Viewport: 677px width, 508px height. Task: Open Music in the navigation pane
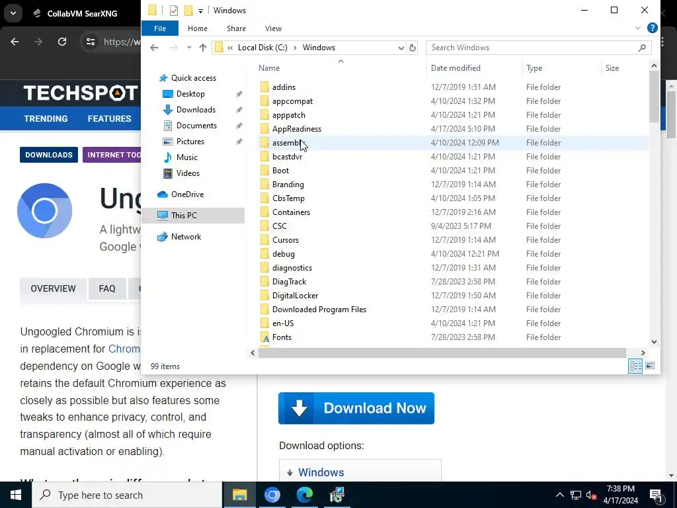186,157
